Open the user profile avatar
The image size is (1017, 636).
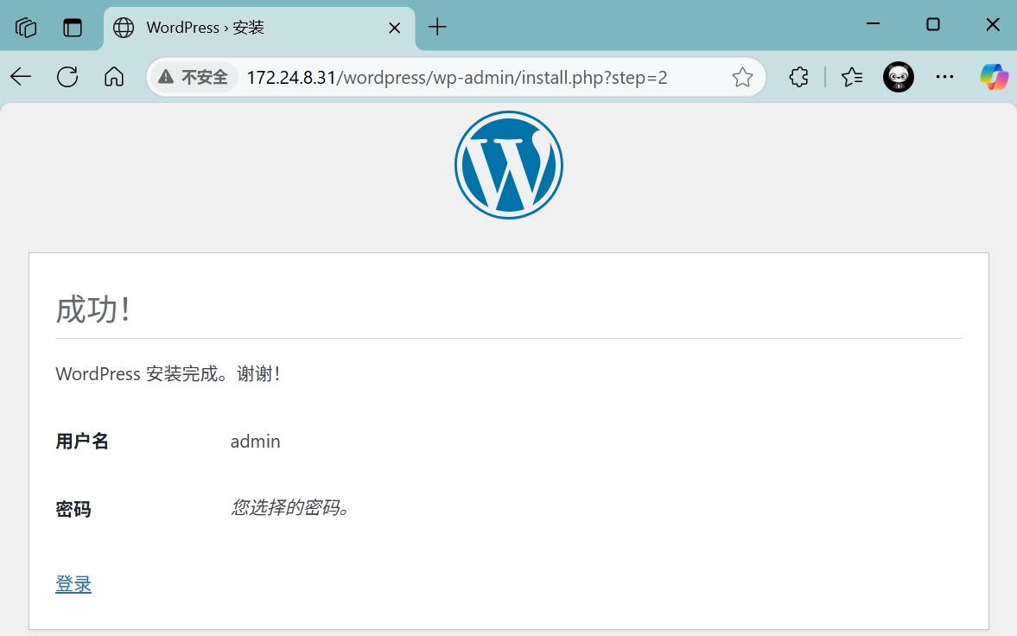(899, 77)
